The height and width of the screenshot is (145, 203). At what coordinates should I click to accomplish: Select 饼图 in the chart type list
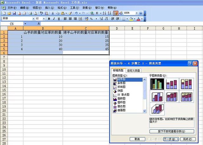pyautogui.click(x=120, y=91)
